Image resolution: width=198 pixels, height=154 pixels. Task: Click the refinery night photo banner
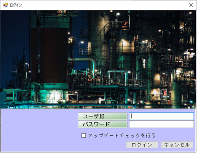click(x=98, y=59)
